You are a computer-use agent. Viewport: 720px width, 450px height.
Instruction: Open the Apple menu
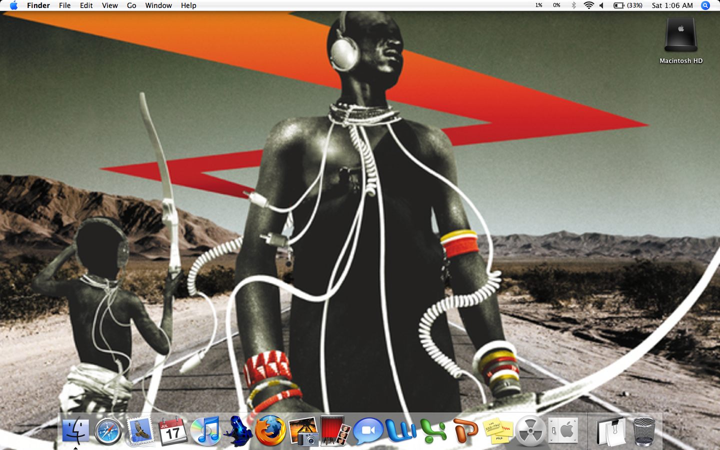click(x=13, y=5)
